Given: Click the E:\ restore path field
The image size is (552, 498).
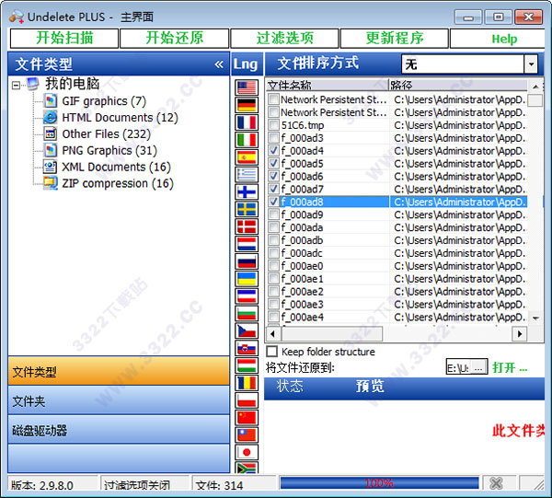Looking at the screenshot, I should [x=458, y=367].
